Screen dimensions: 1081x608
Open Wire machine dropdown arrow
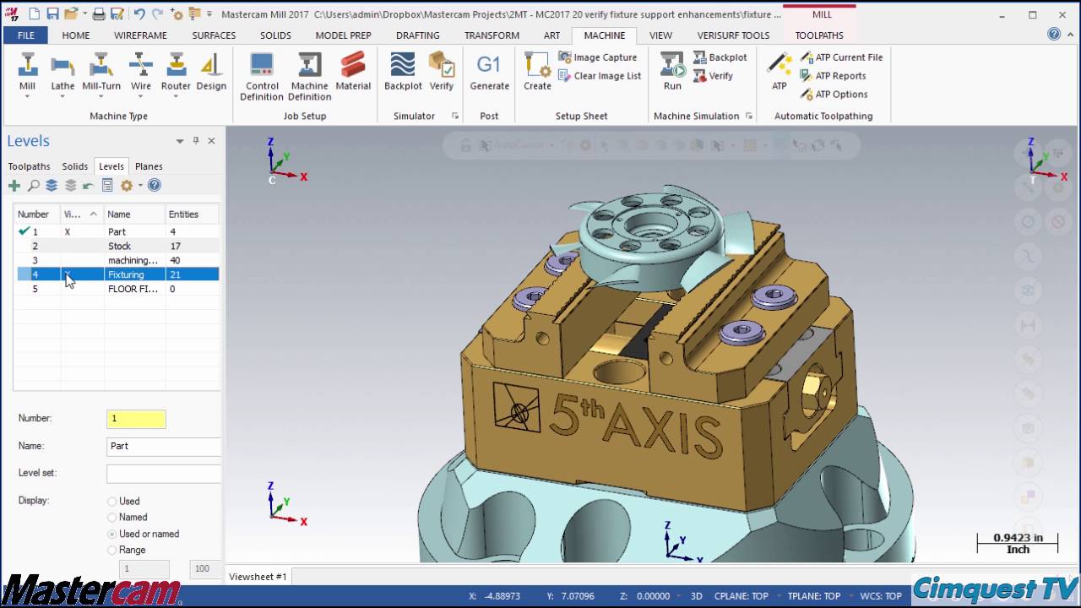coord(141,96)
